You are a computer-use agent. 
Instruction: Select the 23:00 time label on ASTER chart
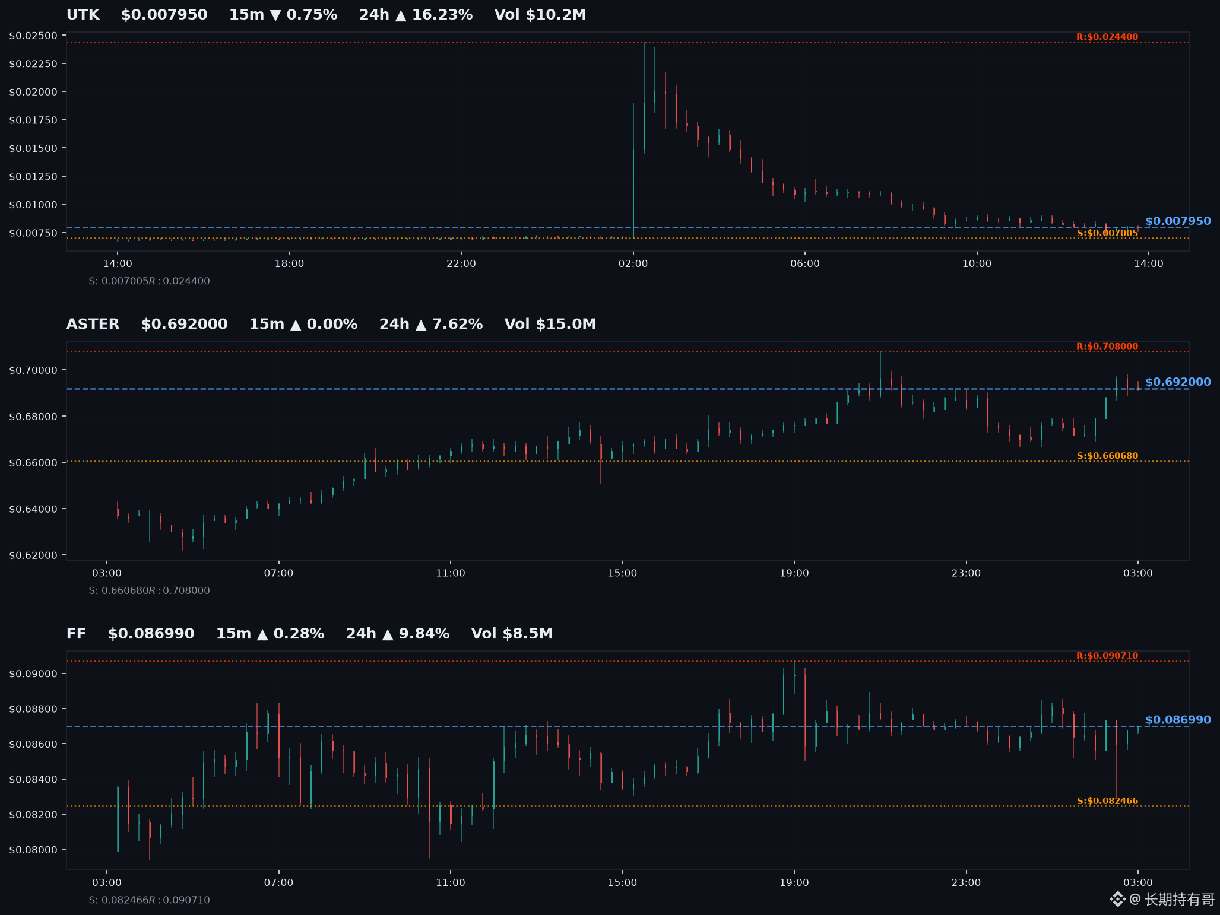coord(966,573)
